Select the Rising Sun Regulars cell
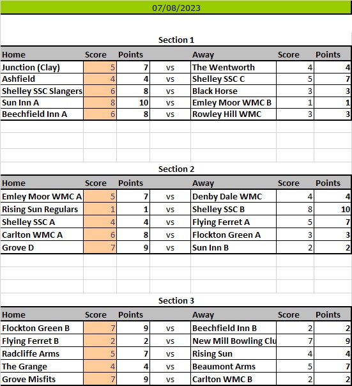Screen dimensions: 352x386 pyautogui.click(x=42, y=209)
